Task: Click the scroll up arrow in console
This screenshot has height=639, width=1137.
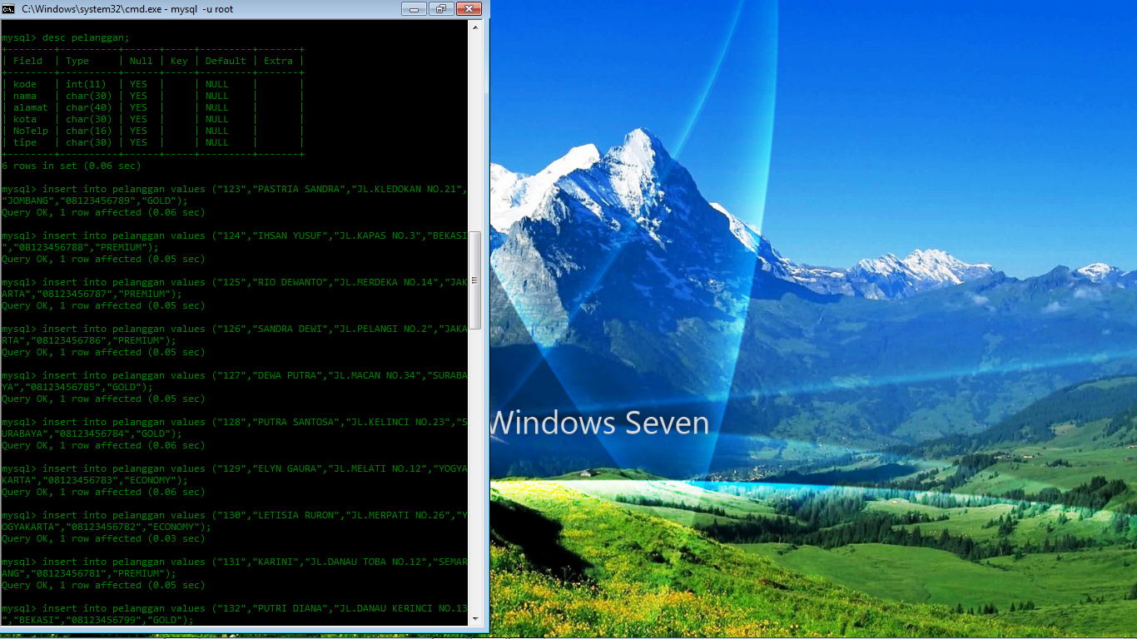Action: coord(475,27)
